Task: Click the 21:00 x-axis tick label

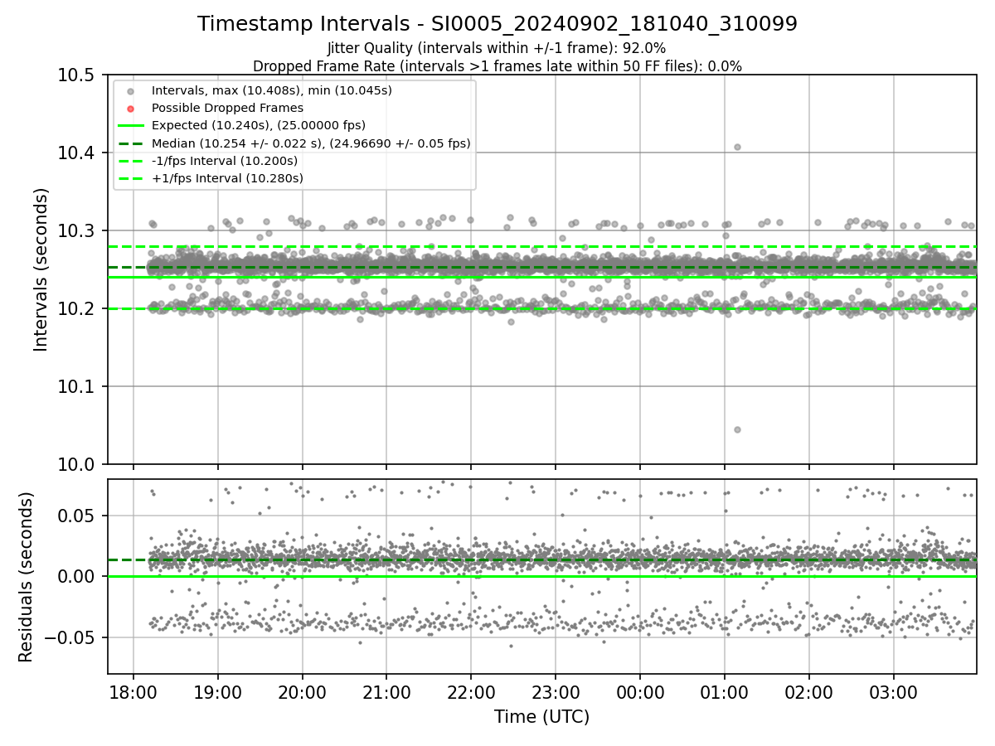Action: tap(386, 690)
